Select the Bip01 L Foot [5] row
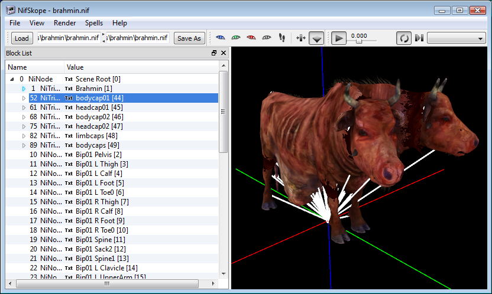The height and width of the screenshot is (294, 492). point(112,183)
